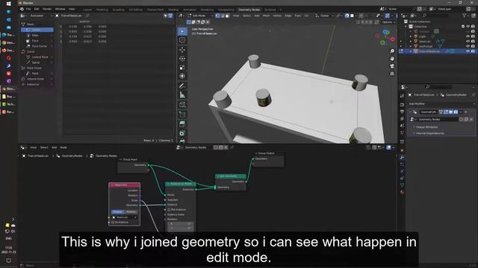
Task: Click the blue Z axis on navigation gizmo
Action: click(x=385, y=31)
